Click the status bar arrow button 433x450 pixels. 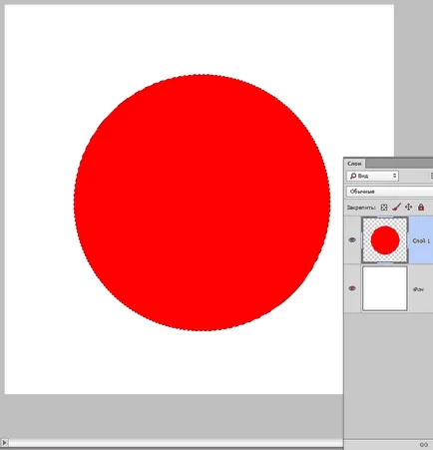click(x=4, y=443)
